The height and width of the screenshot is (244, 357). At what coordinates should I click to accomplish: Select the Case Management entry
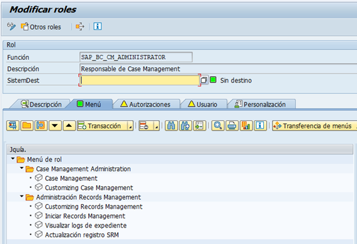pos(71,178)
